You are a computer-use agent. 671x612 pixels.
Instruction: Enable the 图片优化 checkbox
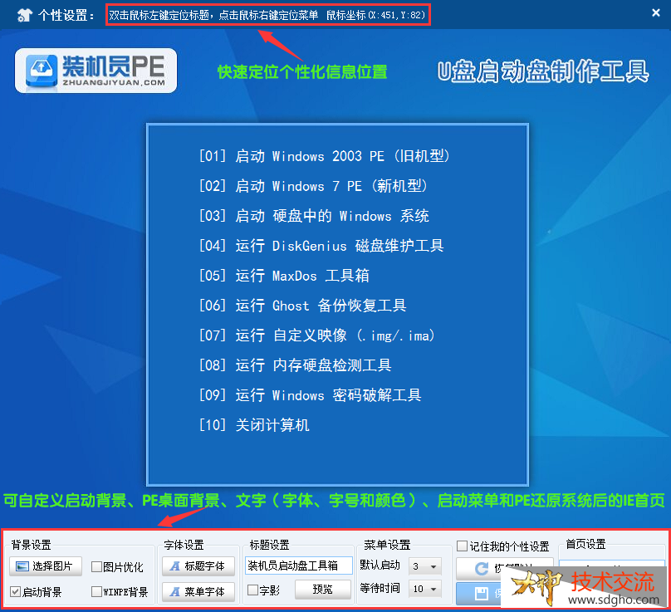tap(96, 567)
